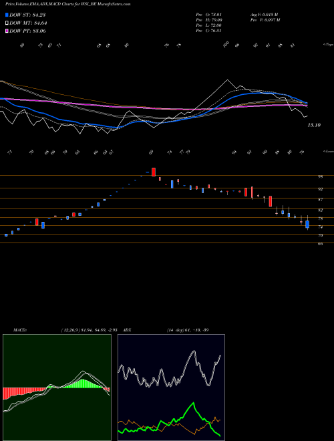Click the white price line peak in the EMA chart

click(x=227, y=81)
